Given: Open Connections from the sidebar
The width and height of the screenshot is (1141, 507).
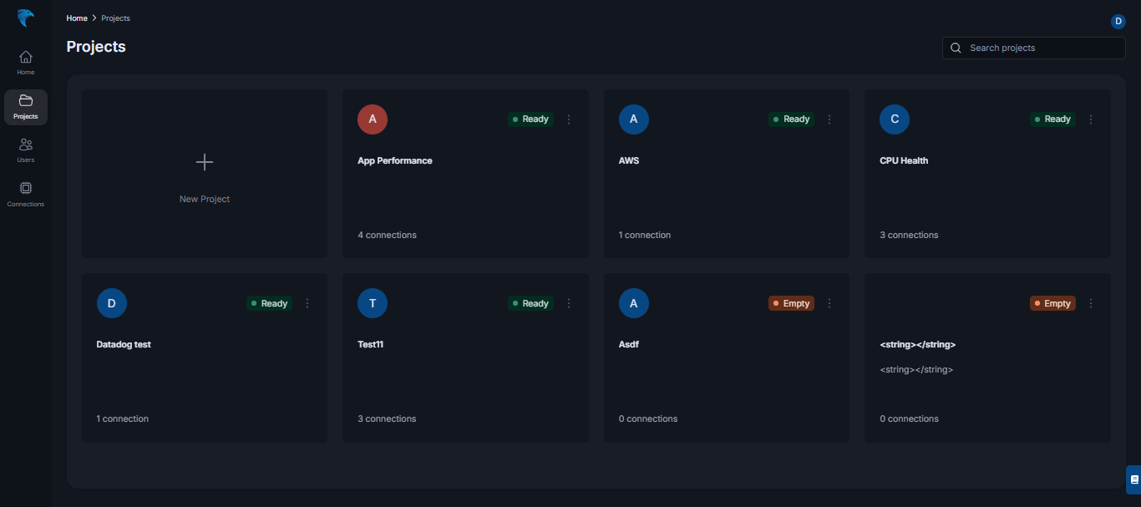Looking at the screenshot, I should coord(26,189).
